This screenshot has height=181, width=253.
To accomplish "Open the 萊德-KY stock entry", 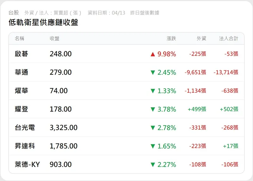I will click(x=27, y=164).
